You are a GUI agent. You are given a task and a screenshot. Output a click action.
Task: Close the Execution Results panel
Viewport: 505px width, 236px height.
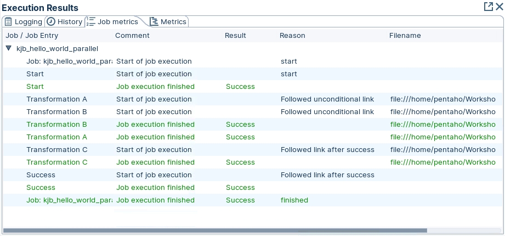pos(499,7)
